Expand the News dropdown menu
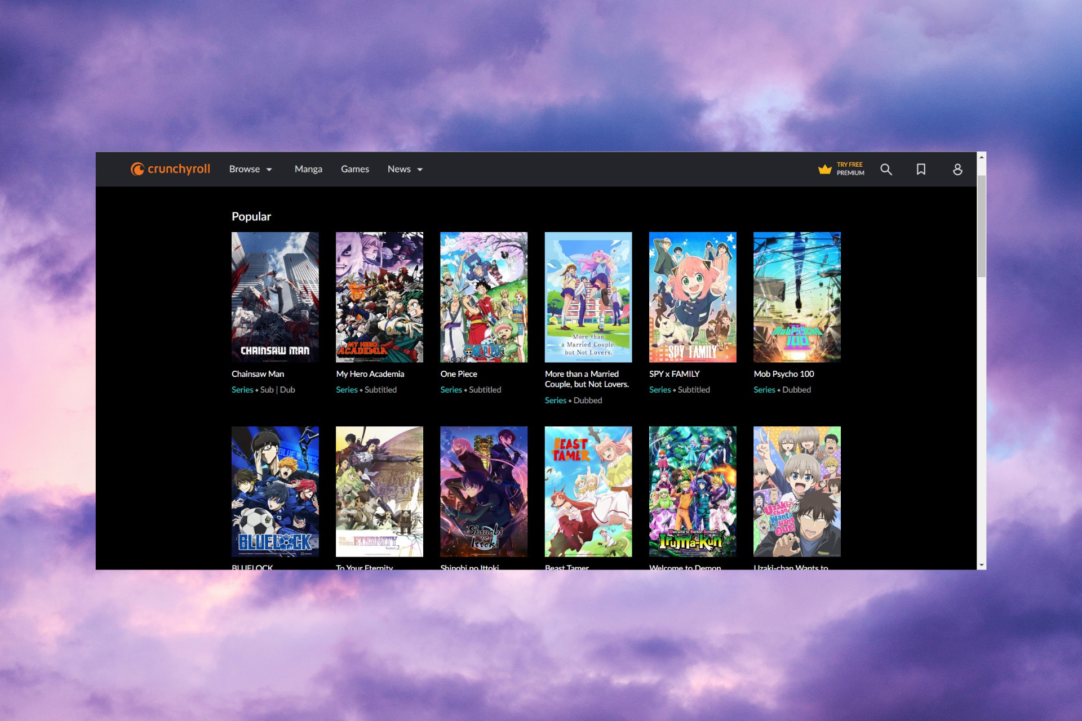This screenshot has height=721, width=1082. coord(405,169)
